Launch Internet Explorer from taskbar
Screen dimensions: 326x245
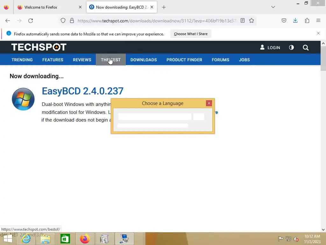click(26, 239)
